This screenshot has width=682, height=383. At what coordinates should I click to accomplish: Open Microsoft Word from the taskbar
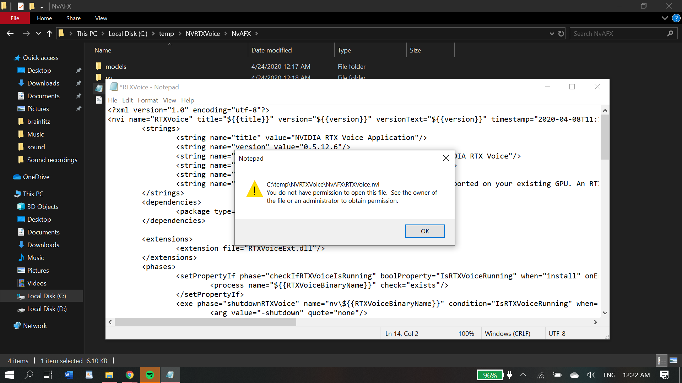pos(69,375)
